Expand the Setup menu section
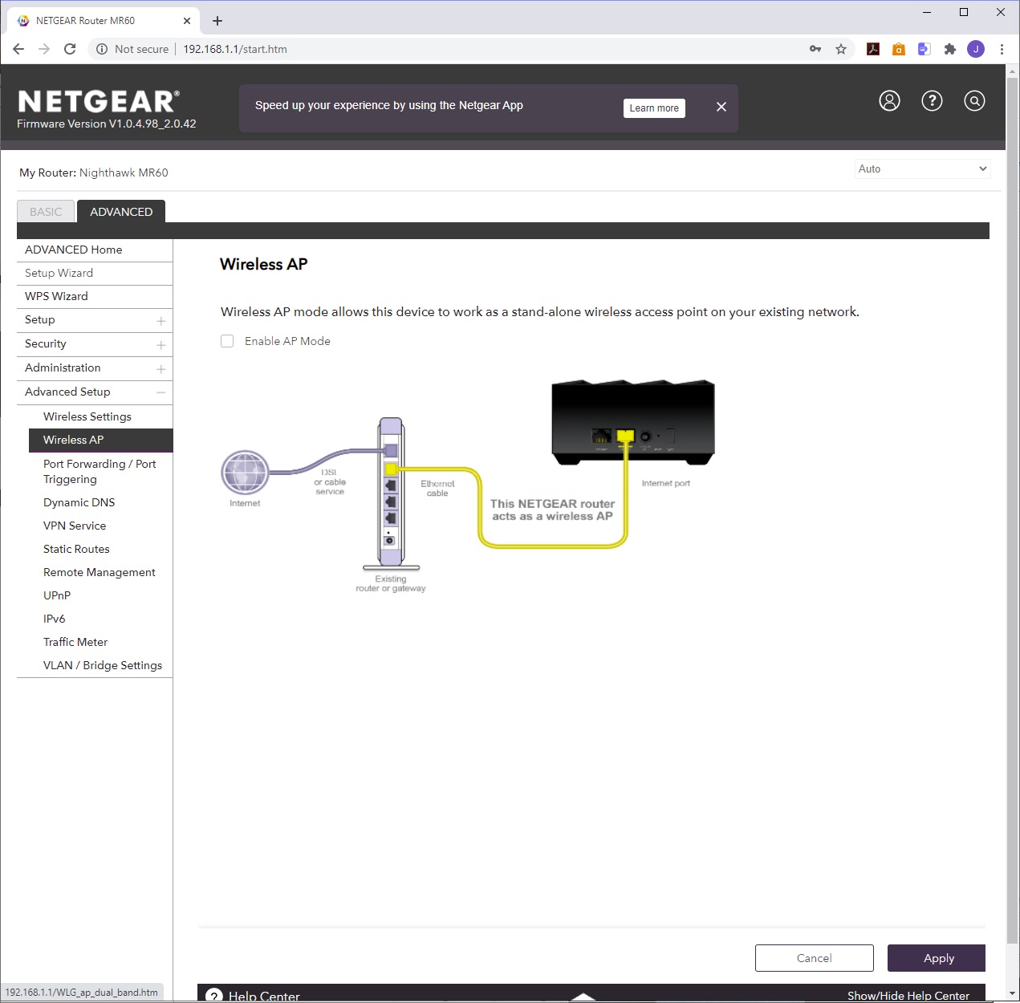The width and height of the screenshot is (1020, 1003). click(95, 320)
